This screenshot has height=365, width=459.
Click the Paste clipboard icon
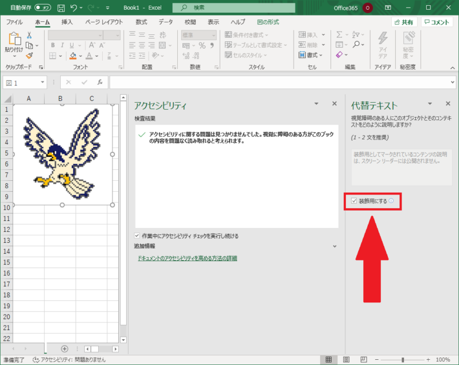point(14,38)
